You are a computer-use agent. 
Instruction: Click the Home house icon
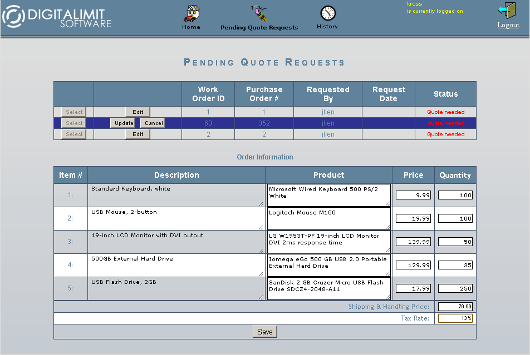coord(192,13)
